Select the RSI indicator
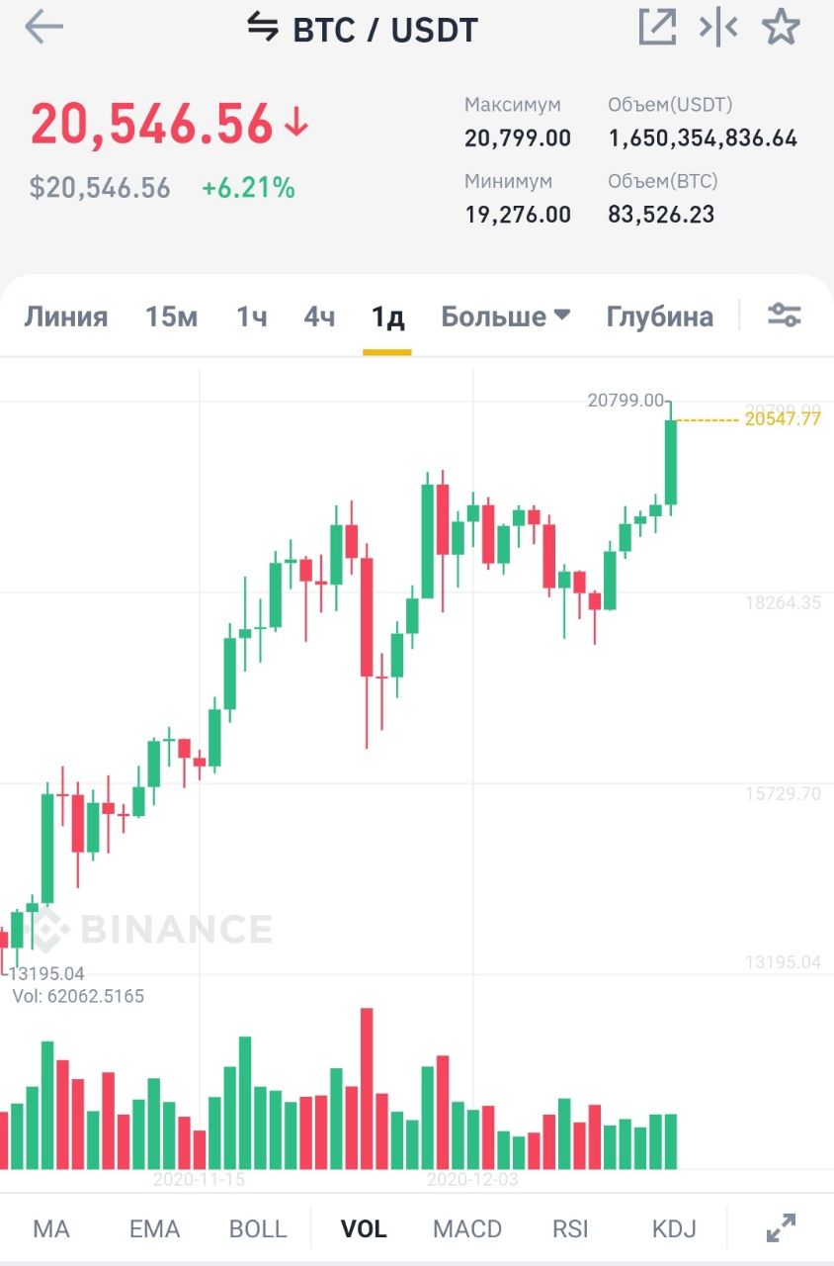This screenshot has height=1266, width=834. [x=571, y=1229]
